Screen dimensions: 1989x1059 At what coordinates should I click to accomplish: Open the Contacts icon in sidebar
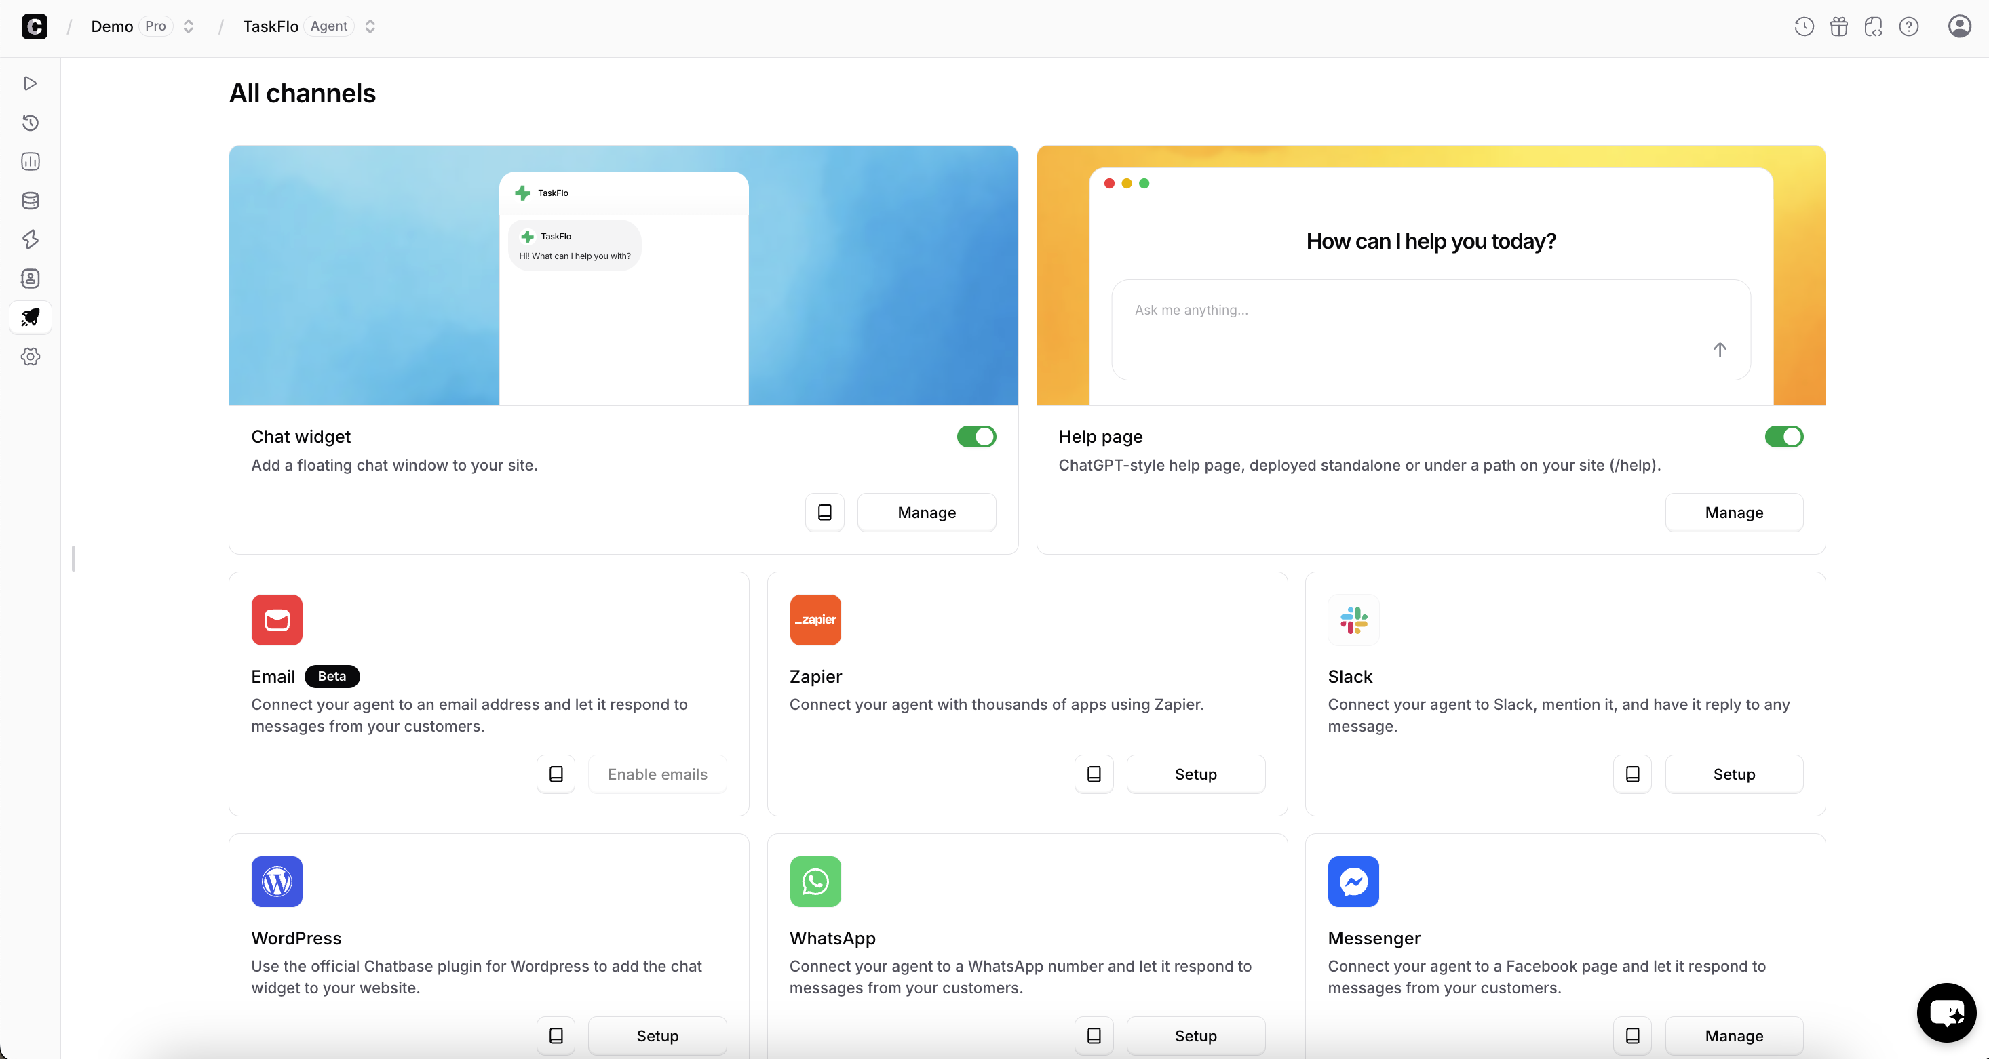[30, 279]
